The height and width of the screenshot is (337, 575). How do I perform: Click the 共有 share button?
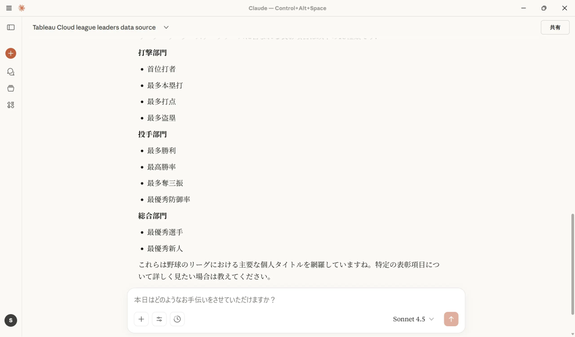coord(555,27)
